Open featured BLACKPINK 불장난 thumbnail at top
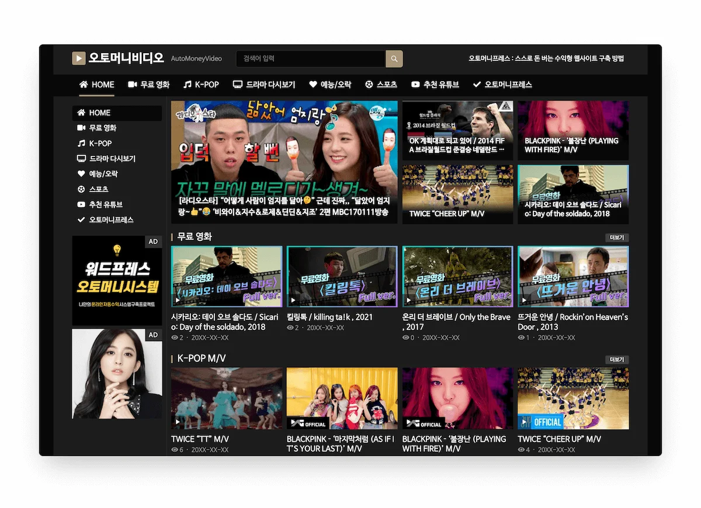 click(573, 131)
